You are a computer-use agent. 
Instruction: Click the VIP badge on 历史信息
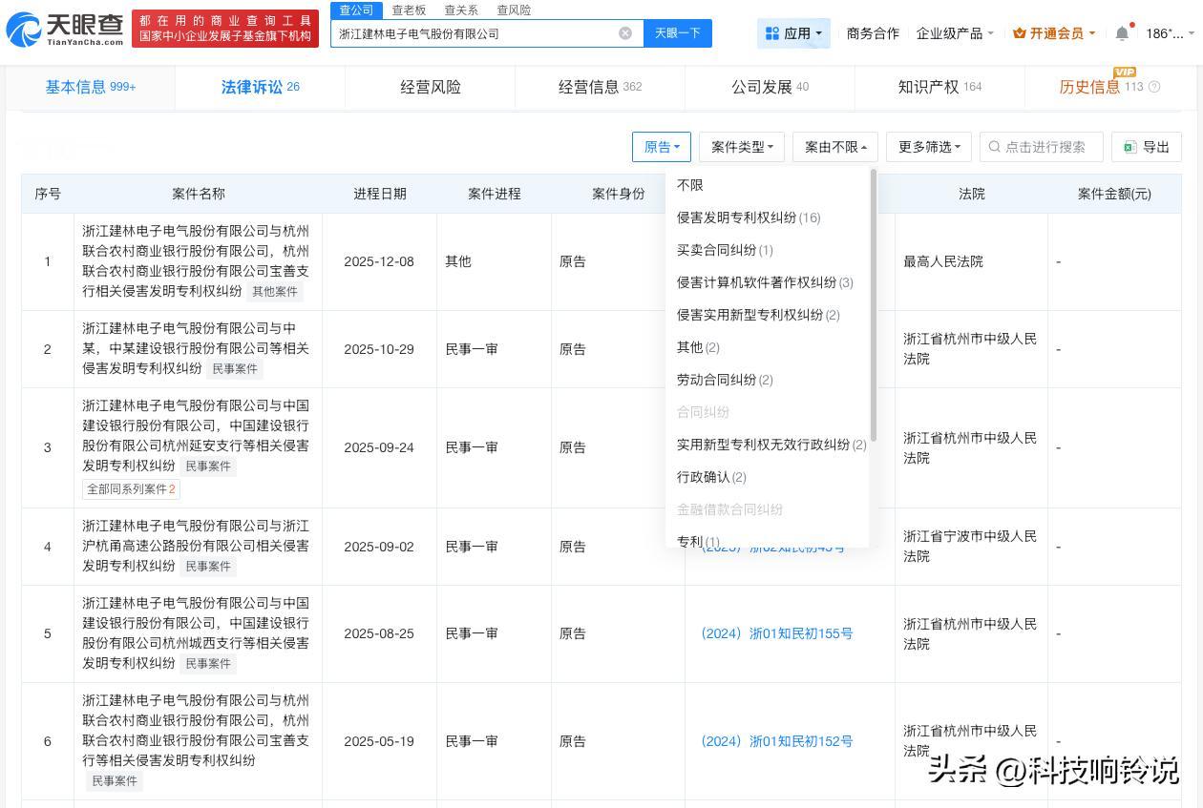pyautogui.click(x=1127, y=73)
